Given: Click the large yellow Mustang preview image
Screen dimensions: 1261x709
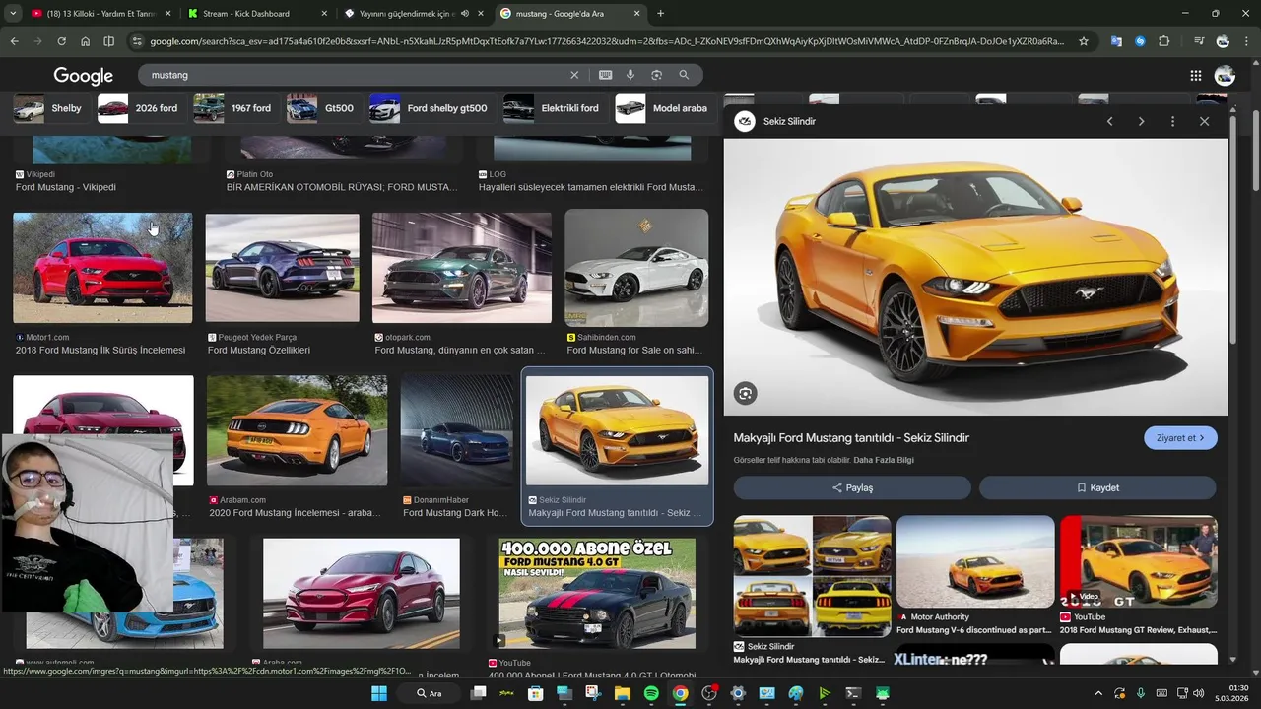Looking at the screenshot, I should pyautogui.click(x=975, y=277).
